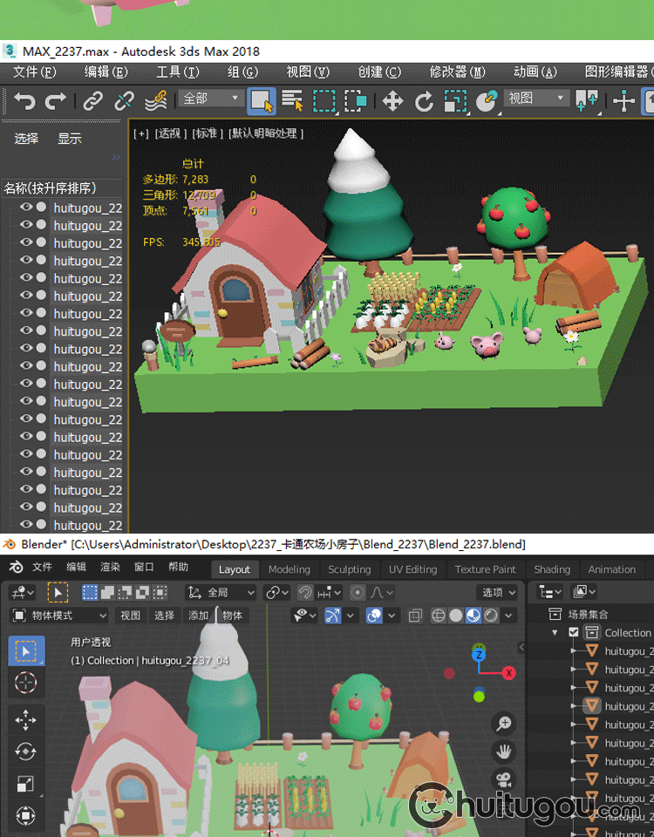Click the Blender viewport zoom magnifier icon
This screenshot has height=837, width=654.
tap(503, 724)
